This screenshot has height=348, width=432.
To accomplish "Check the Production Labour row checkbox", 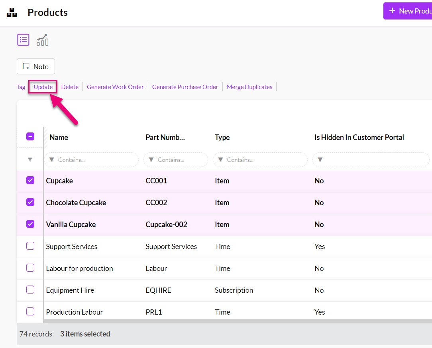I will tap(30, 311).
